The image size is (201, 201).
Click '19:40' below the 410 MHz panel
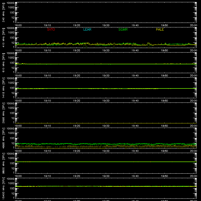click(x=135, y=51)
